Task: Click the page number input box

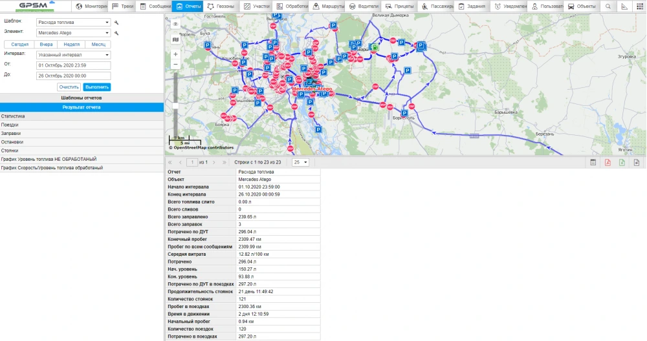Action: (192, 162)
